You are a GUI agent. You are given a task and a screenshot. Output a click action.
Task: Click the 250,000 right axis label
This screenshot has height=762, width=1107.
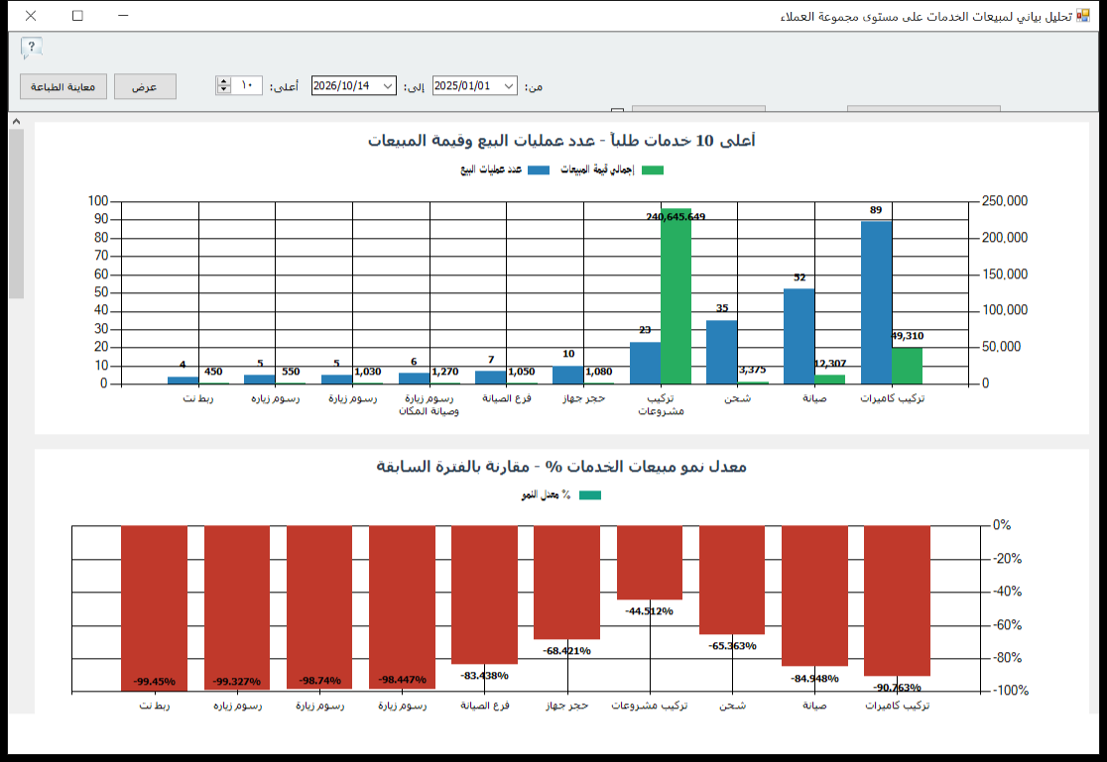(1005, 202)
